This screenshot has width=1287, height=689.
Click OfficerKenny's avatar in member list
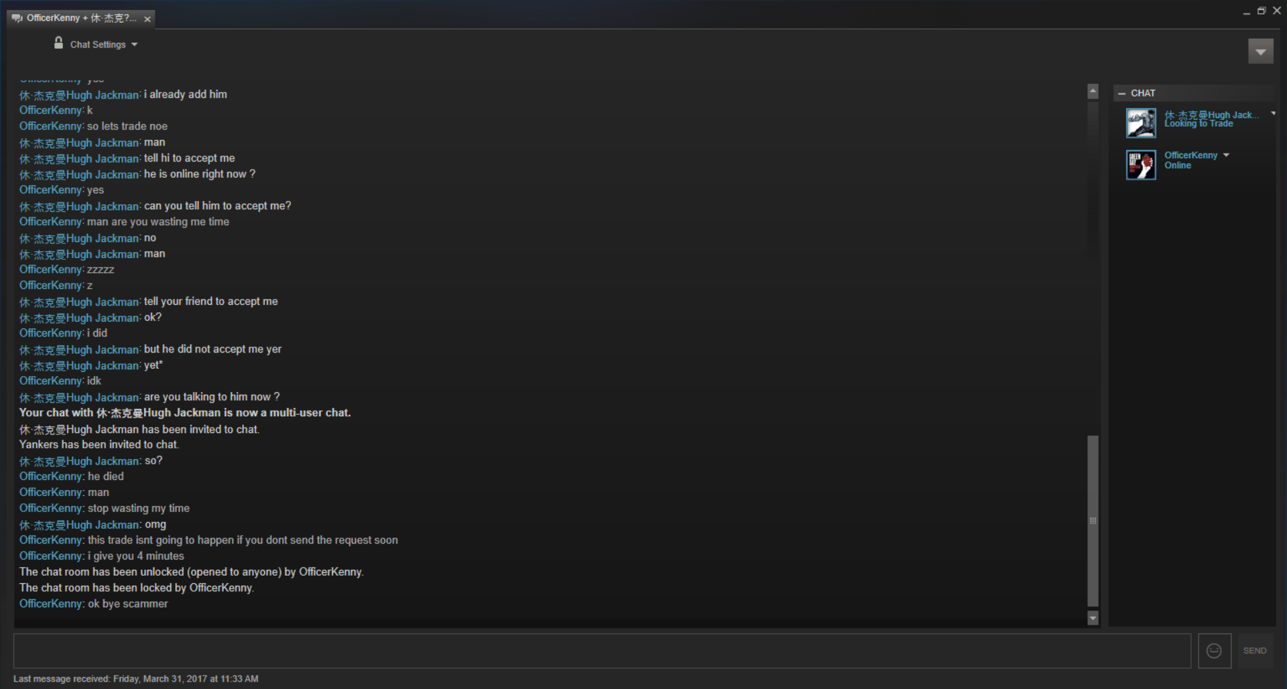pyautogui.click(x=1141, y=165)
